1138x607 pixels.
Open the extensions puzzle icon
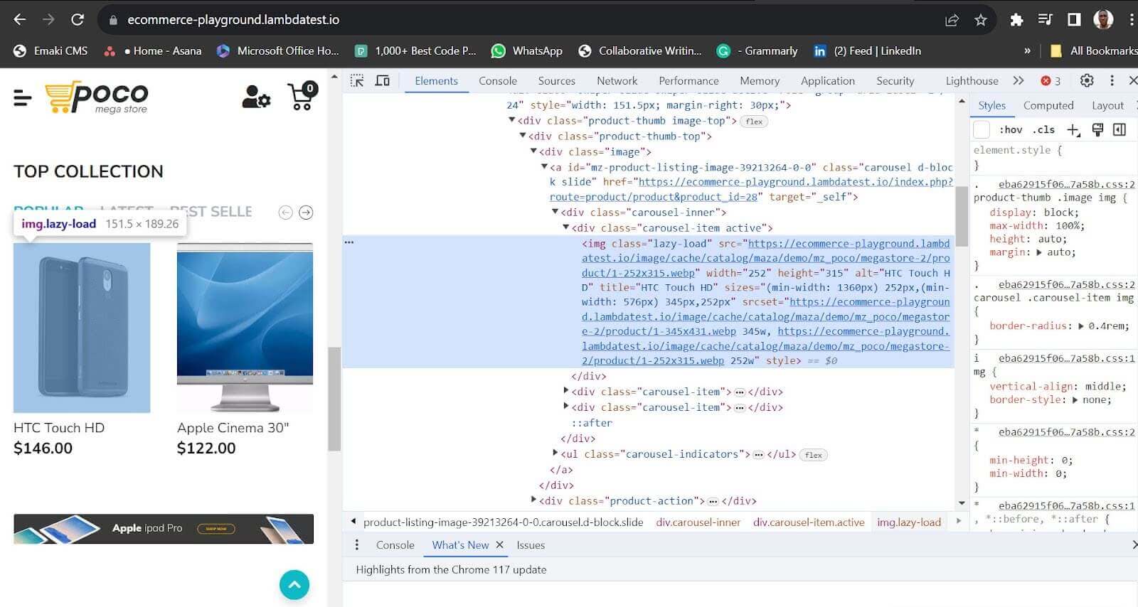(x=1016, y=20)
